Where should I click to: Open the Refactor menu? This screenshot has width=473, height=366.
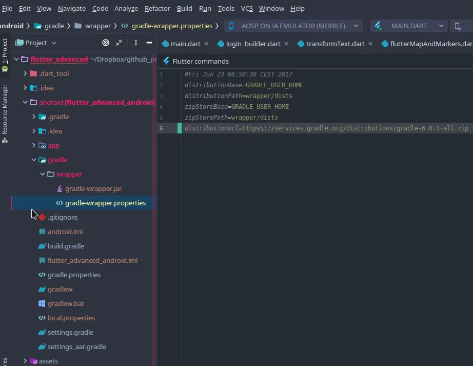(157, 8)
